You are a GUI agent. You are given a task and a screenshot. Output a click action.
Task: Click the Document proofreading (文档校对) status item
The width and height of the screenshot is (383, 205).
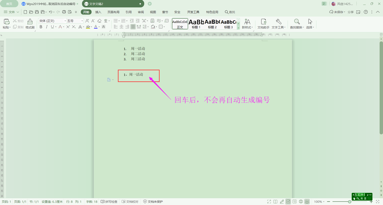(x=130, y=201)
